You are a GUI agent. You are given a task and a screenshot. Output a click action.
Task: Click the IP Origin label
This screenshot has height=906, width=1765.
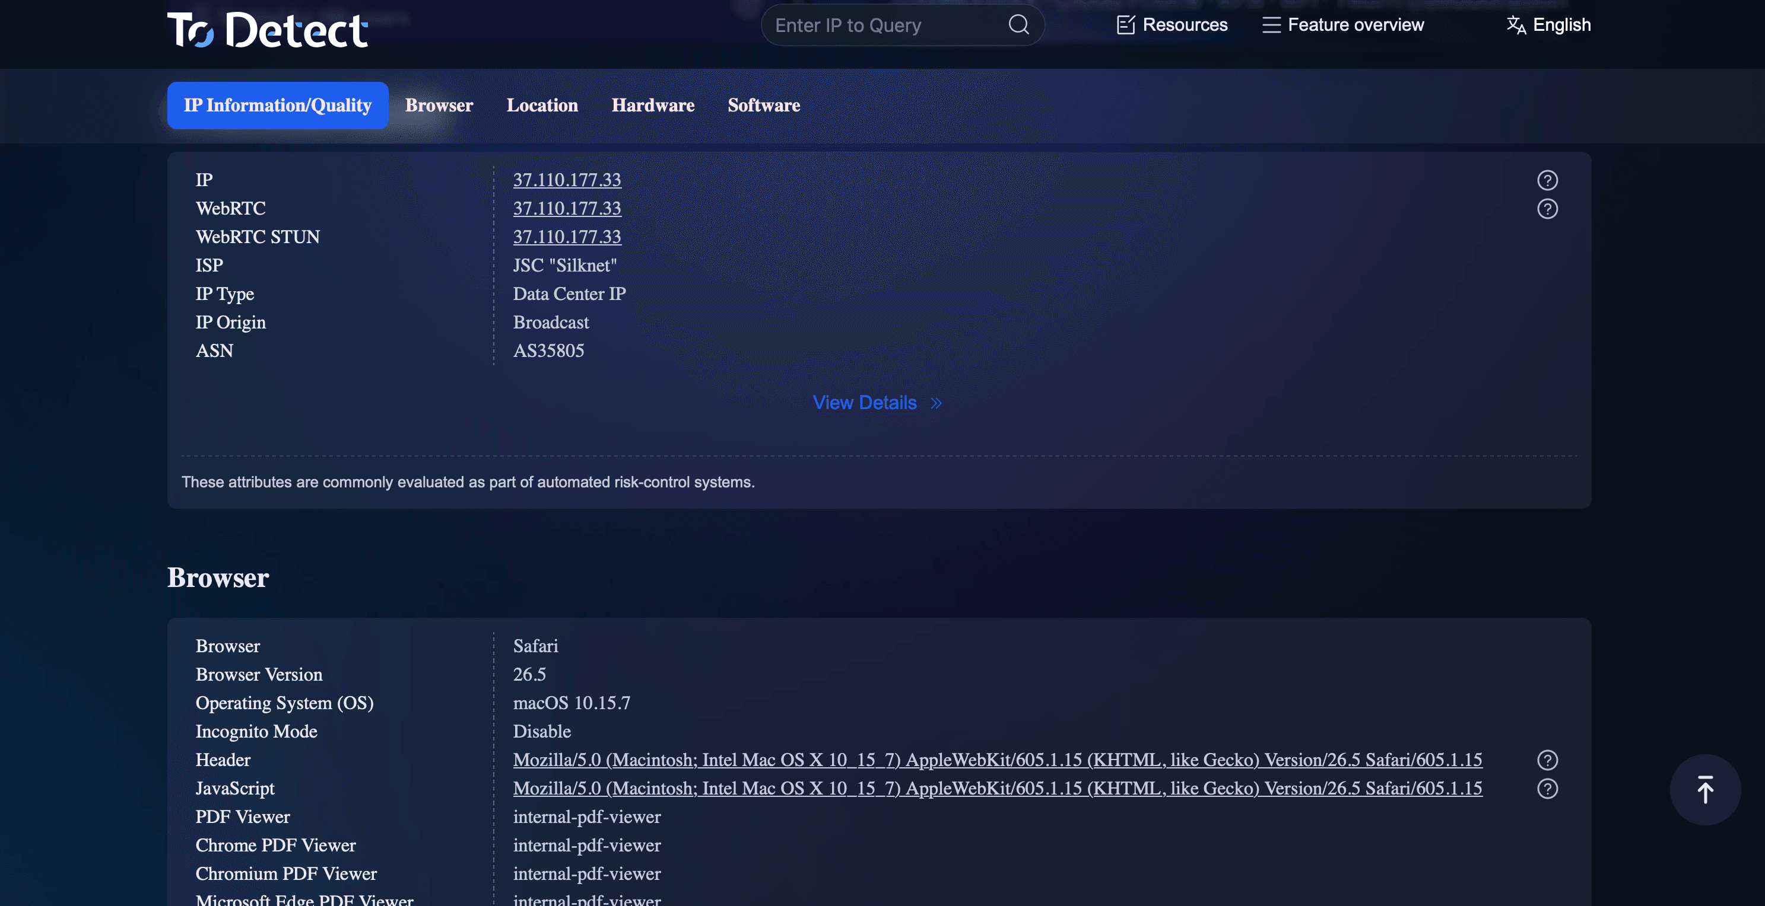(x=230, y=323)
